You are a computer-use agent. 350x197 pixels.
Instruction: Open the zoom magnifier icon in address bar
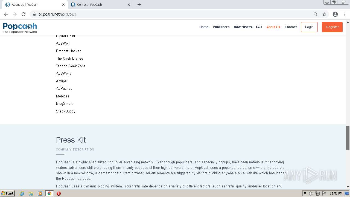coord(316,14)
